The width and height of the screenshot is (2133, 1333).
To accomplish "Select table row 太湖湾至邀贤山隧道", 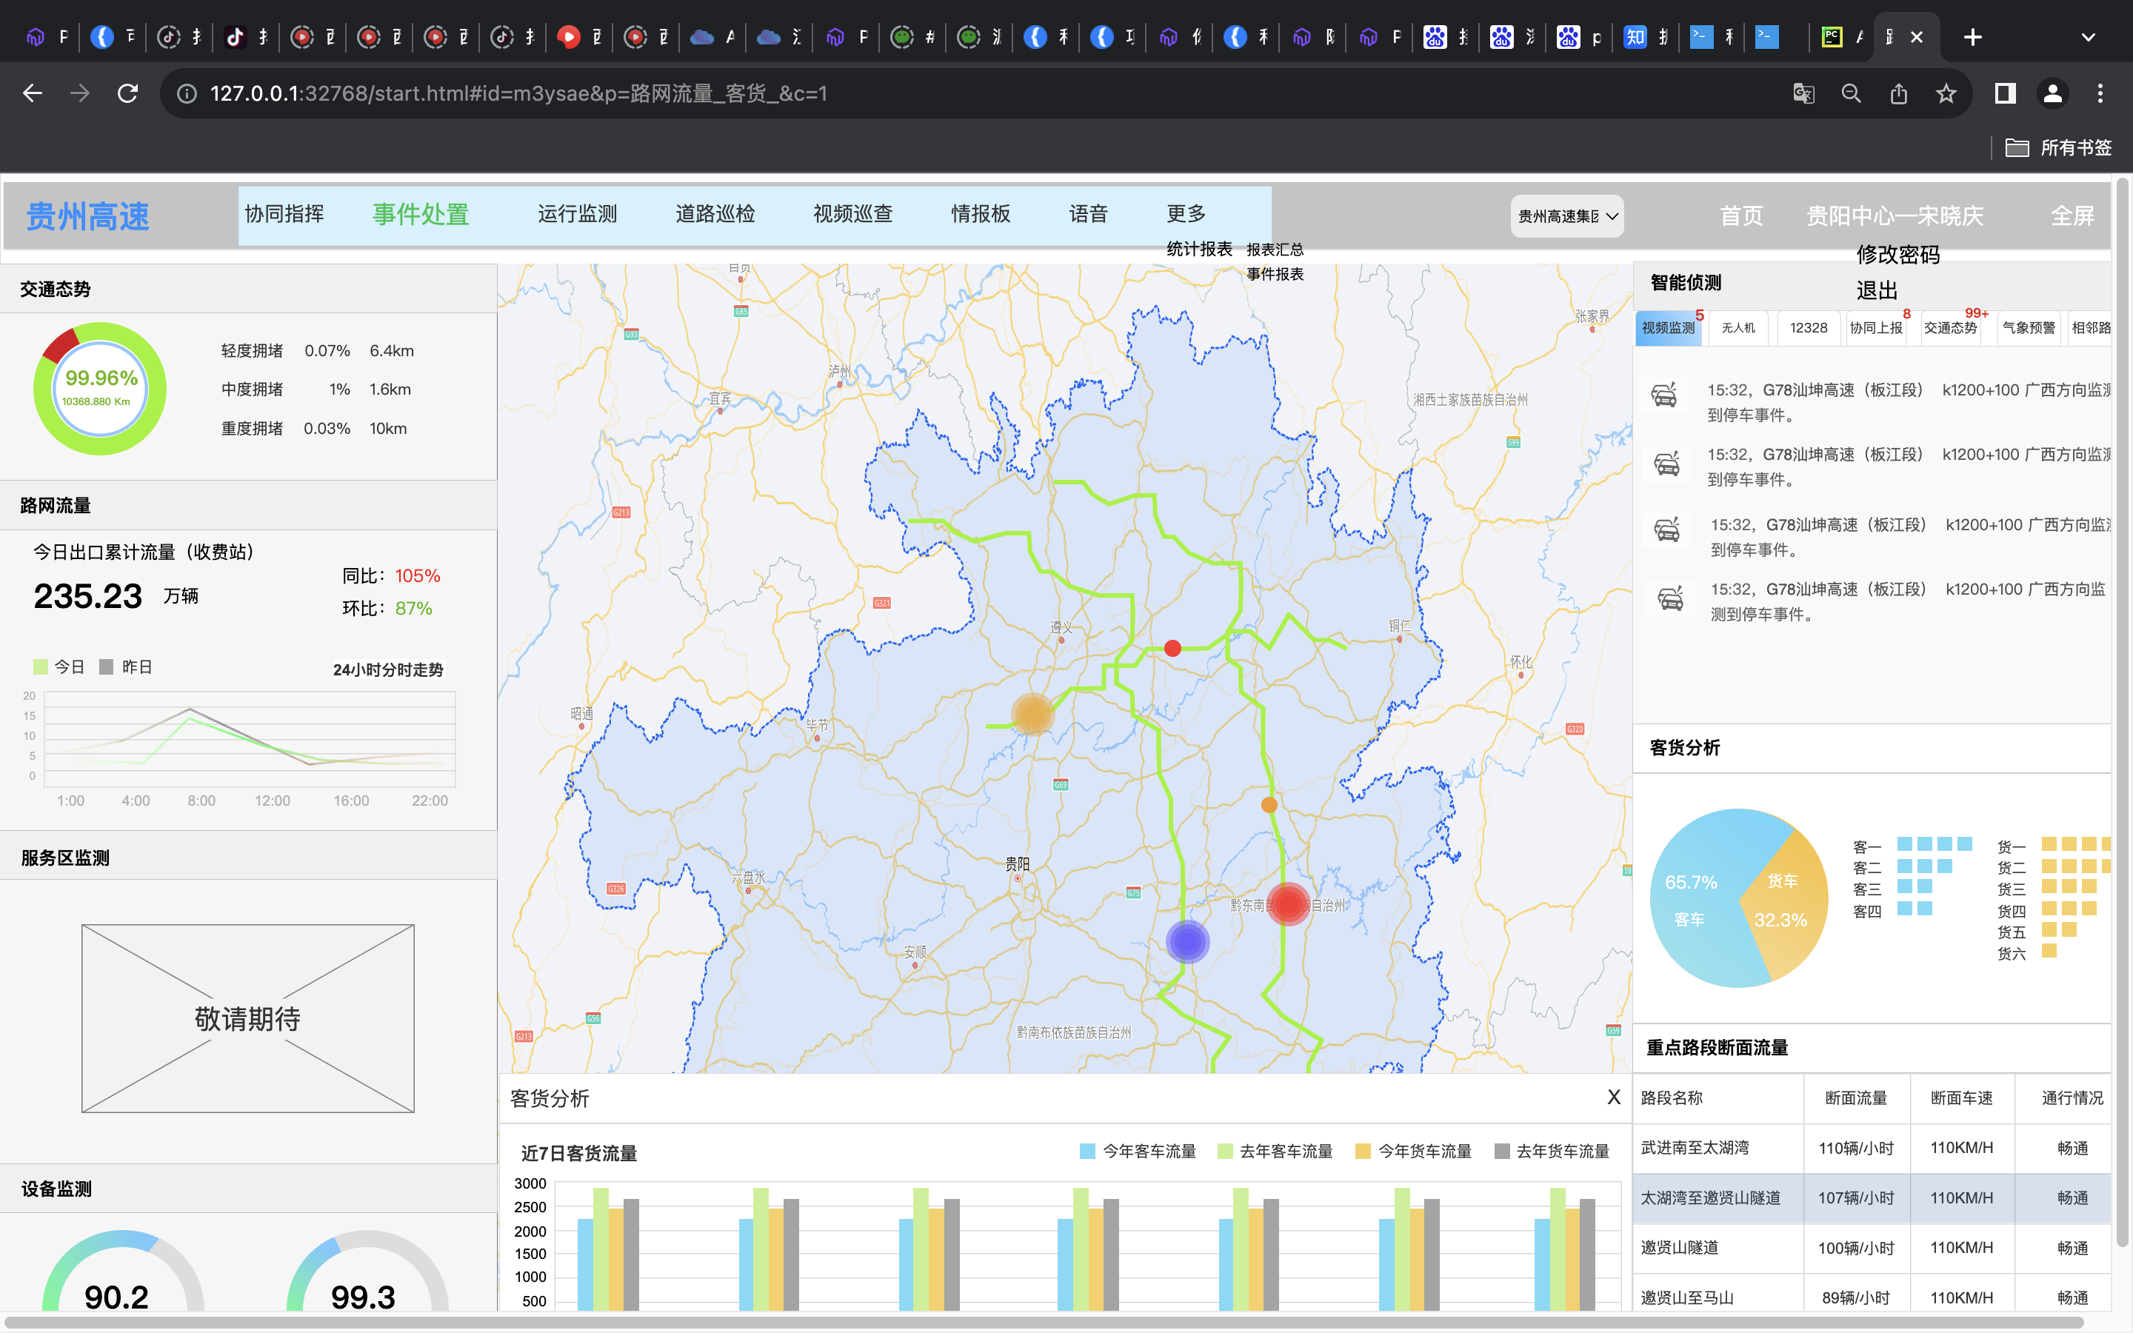I will [x=1872, y=1198].
